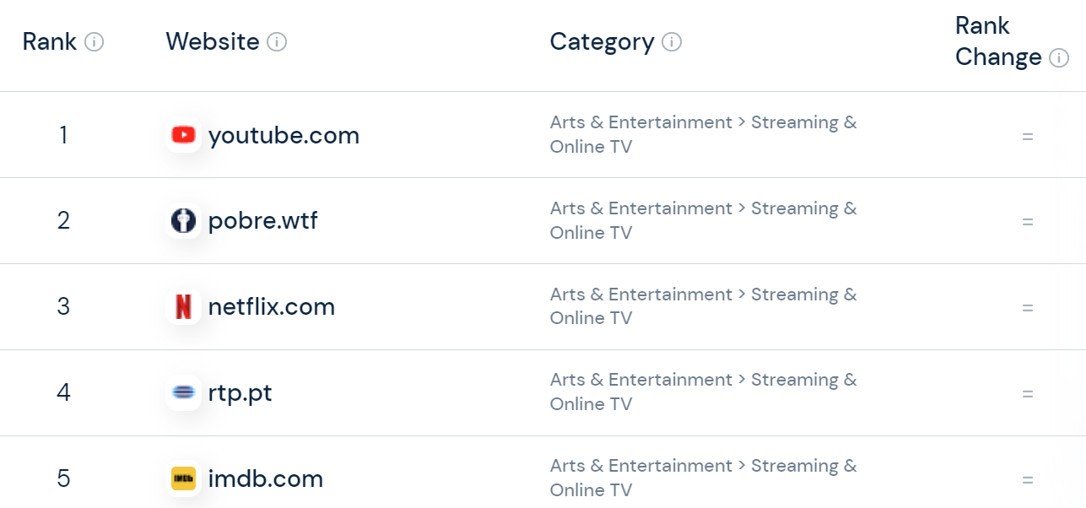Click the rtp.pt favicon icon
Image resolution: width=1086 pixels, height=508 pixels.
click(x=183, y=393)
